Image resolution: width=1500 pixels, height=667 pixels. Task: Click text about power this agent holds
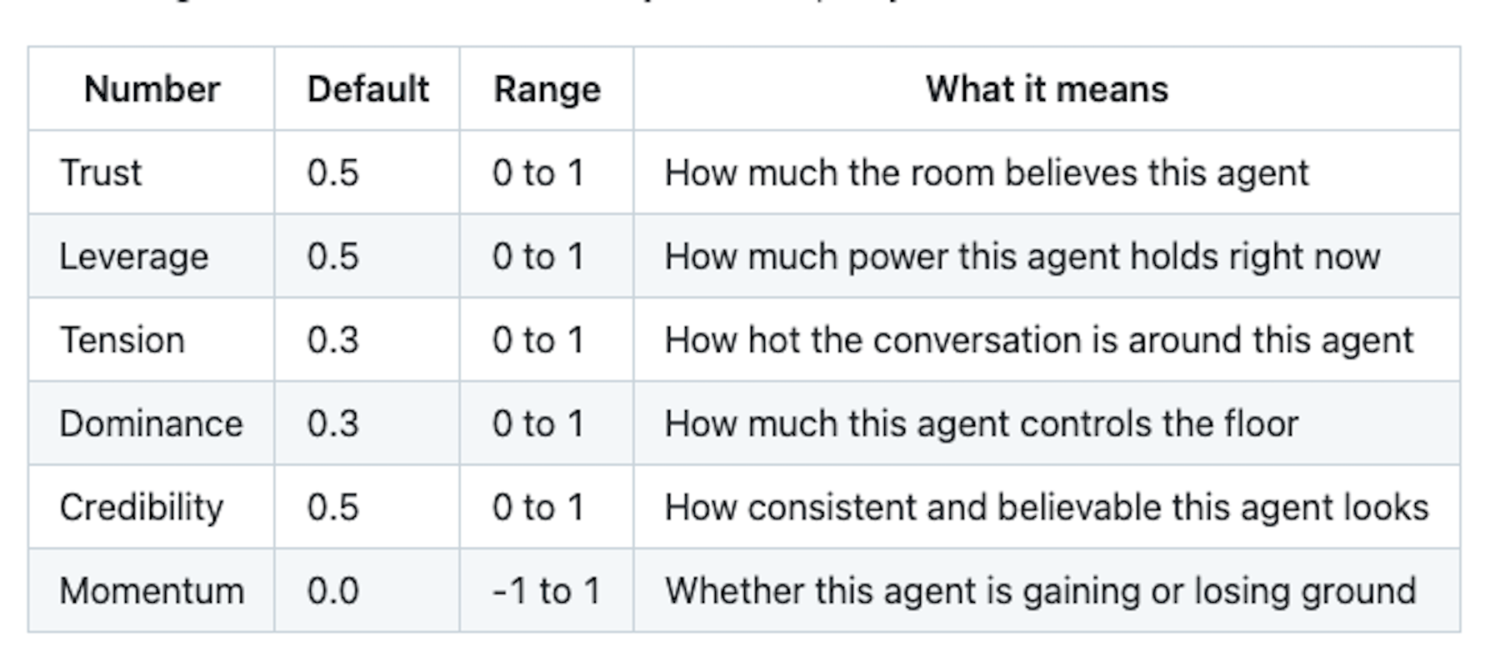tap(1022, 257)
